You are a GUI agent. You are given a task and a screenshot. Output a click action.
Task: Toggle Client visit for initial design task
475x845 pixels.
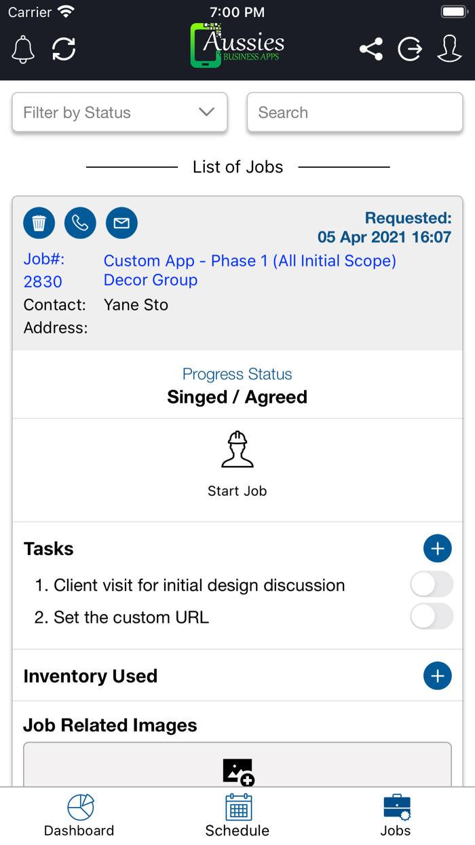coord(432,584)
